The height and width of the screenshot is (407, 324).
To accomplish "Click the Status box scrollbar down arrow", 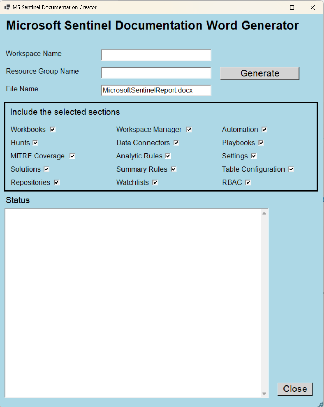I will pos(264,393).
